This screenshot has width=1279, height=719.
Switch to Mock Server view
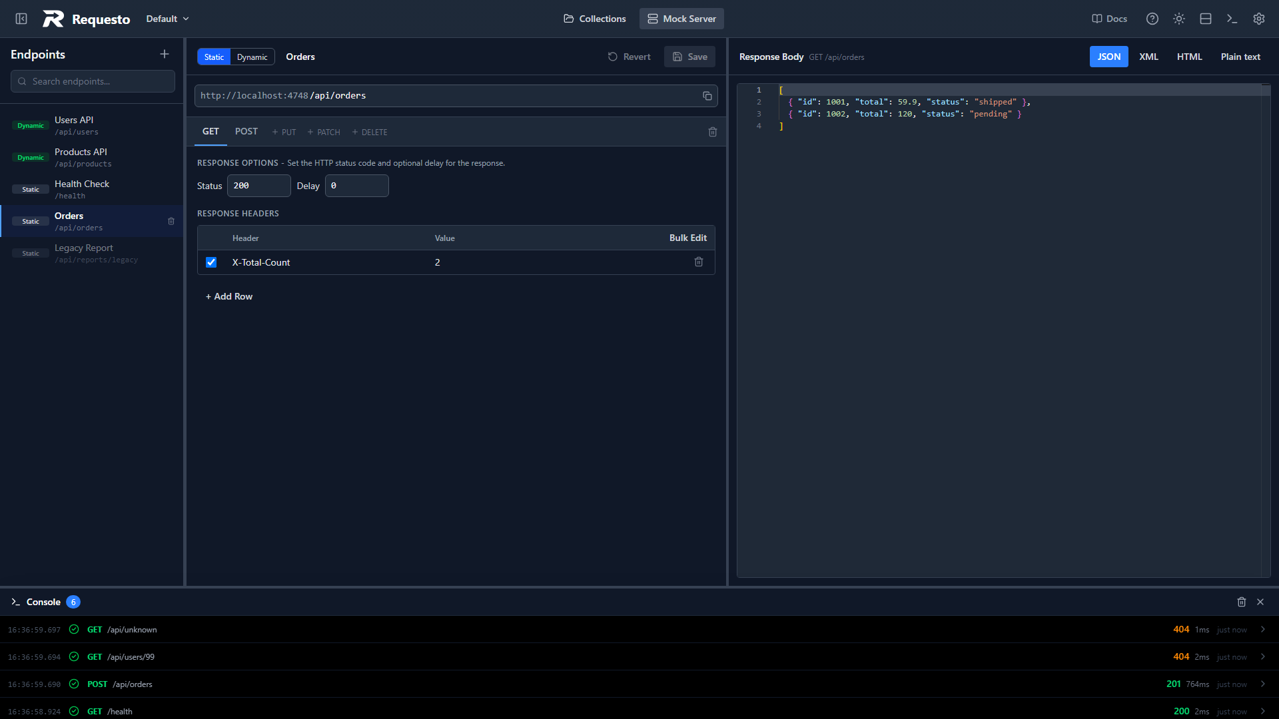[681, 19]
